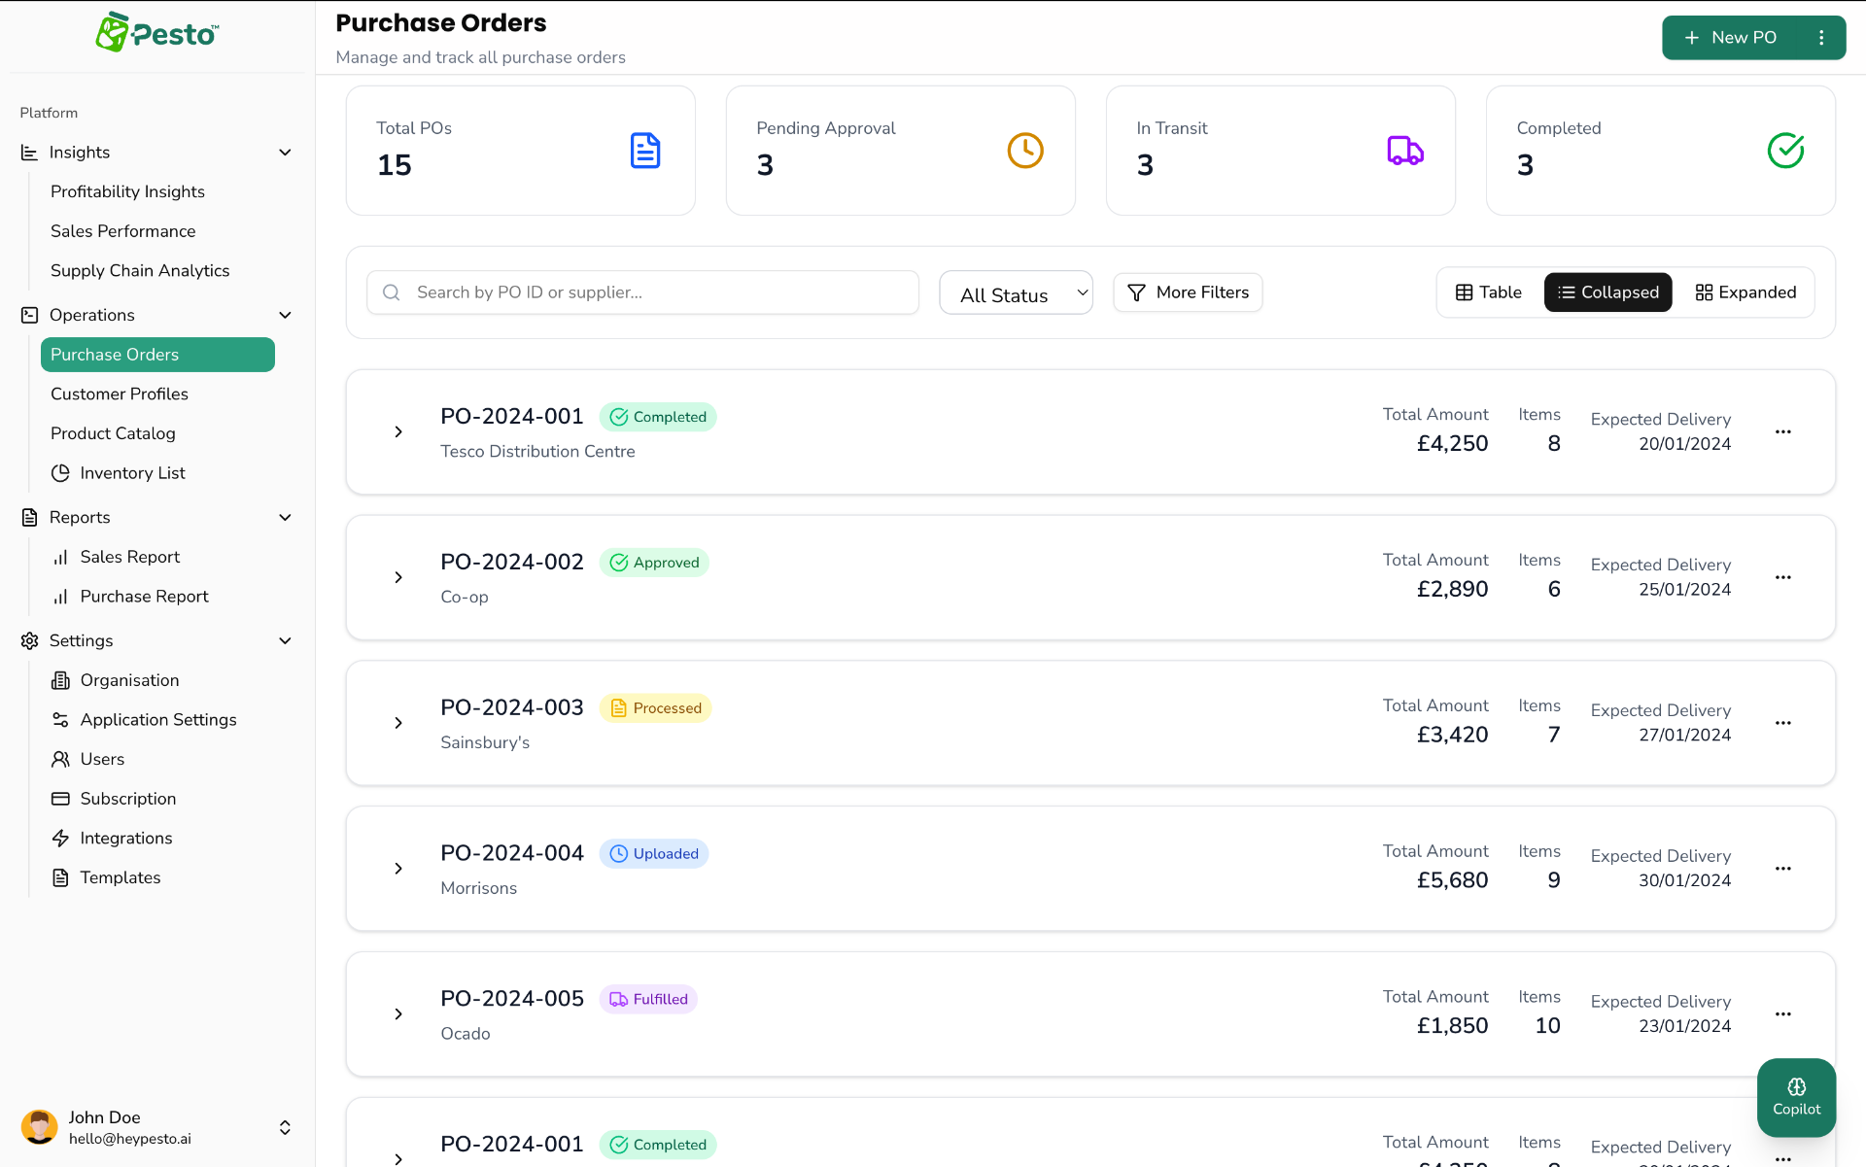Open the Sales Report bar-chart icon
Screen dimensions: 1866x1167
(62, 557)
